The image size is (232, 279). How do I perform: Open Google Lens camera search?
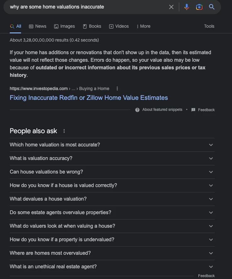(199, 7)
